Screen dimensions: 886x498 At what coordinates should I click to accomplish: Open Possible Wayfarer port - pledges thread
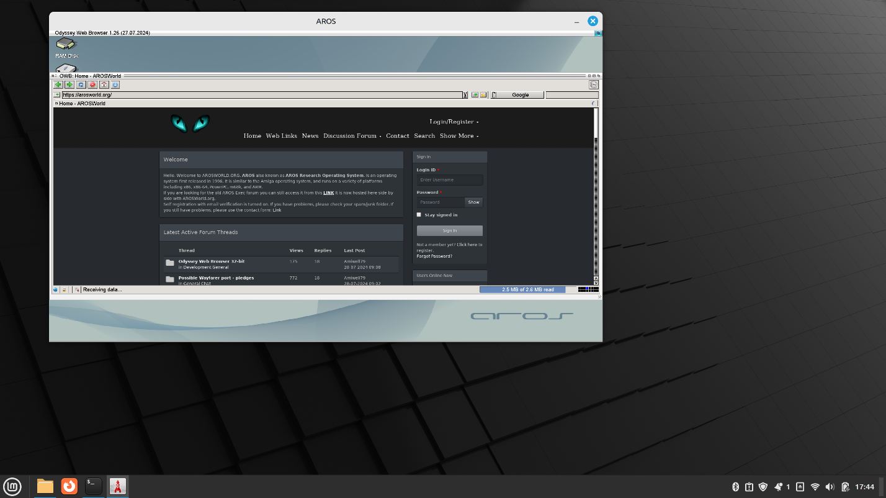(x=216, y=278)
